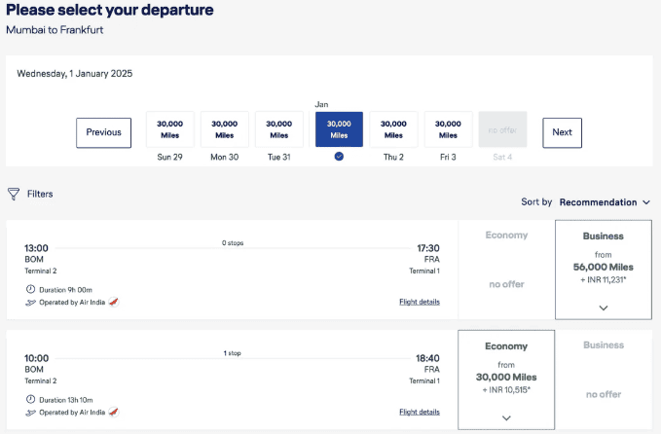Choose the Thu 2 date with 30,000 Miles

[393, 130]
